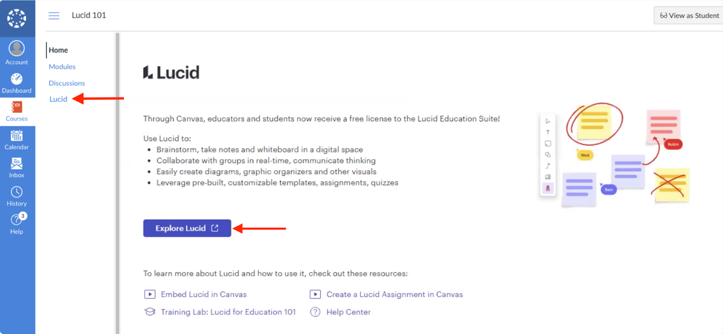Open Create a Lucid Assignment in Canvas
723x334 pixels.
tap(394, 294)
